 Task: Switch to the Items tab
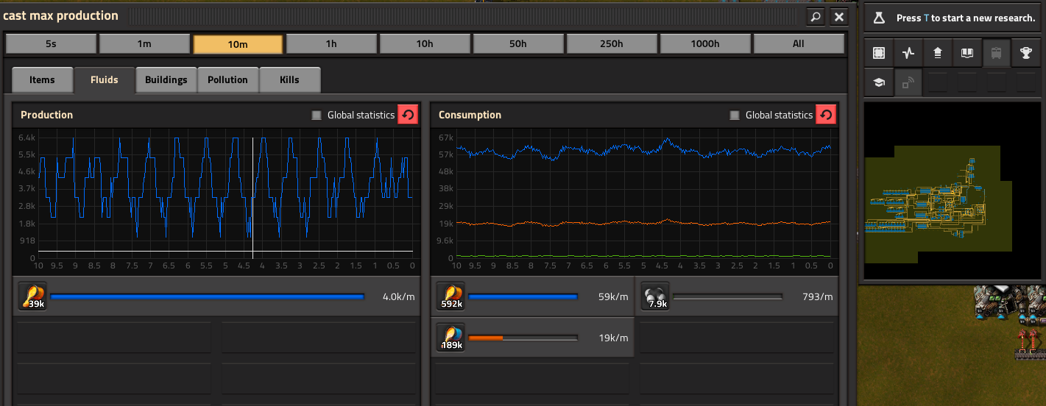(x=43, y=80)
